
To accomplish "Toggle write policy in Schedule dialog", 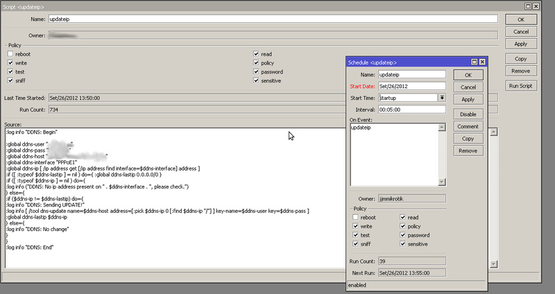I will tap(355, 226).
